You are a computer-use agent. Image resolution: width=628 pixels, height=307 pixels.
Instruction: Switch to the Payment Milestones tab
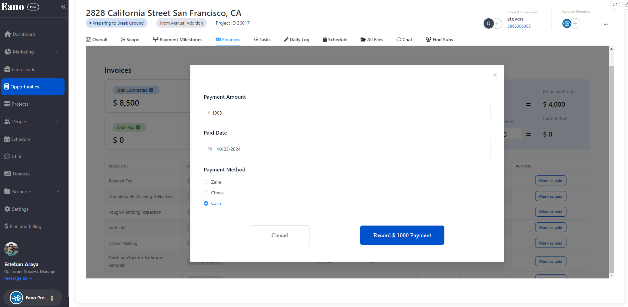coord(177,40)
